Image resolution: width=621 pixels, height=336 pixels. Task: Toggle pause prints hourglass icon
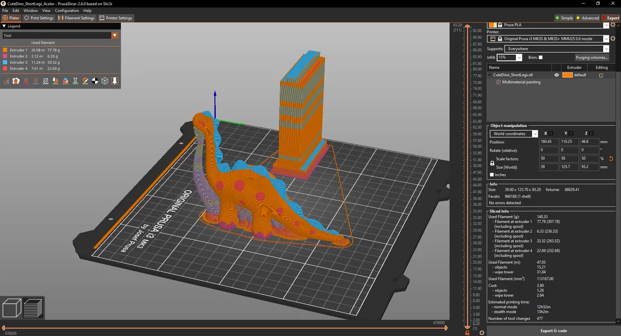(x=75, y=81)
